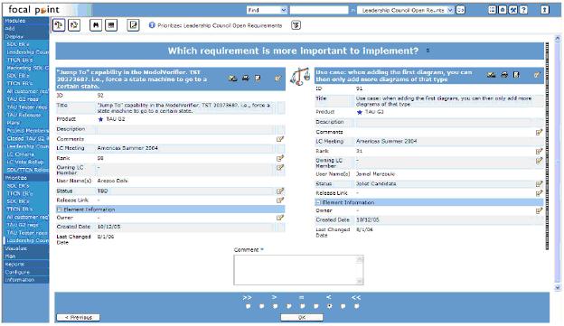Select the radio button under >
The image size is (564, 326).
click(x=275, y=306)
